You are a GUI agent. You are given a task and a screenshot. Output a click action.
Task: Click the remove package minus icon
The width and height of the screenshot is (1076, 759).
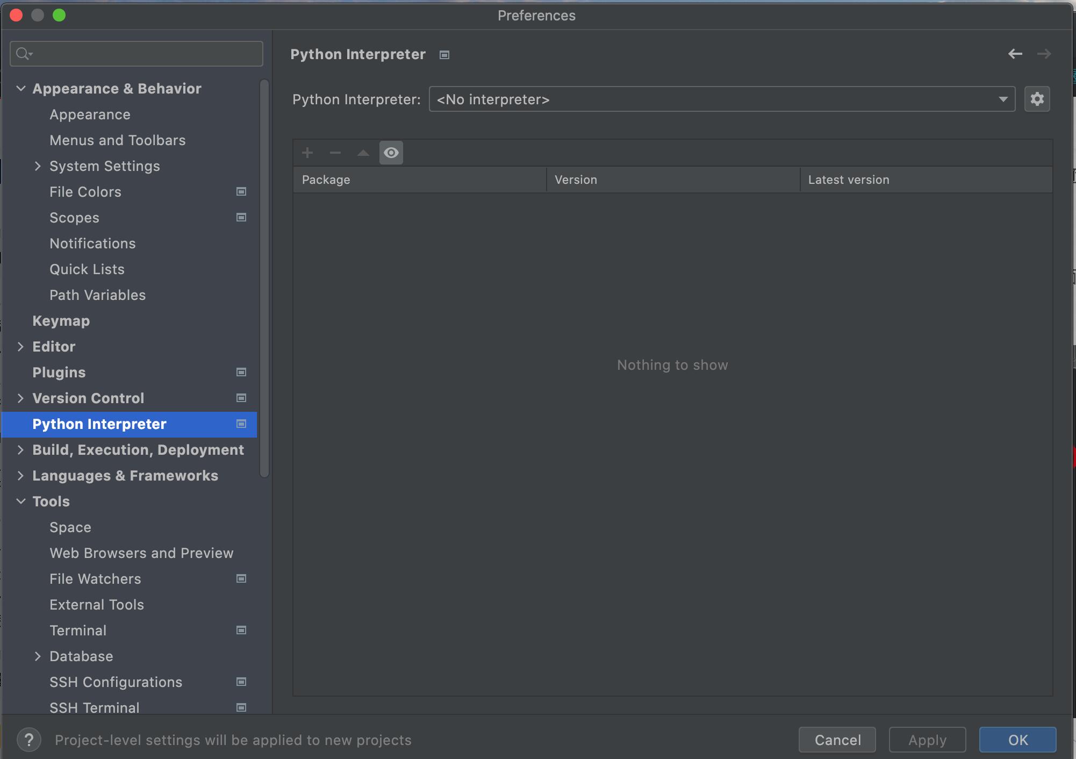[x=335, y=153]
